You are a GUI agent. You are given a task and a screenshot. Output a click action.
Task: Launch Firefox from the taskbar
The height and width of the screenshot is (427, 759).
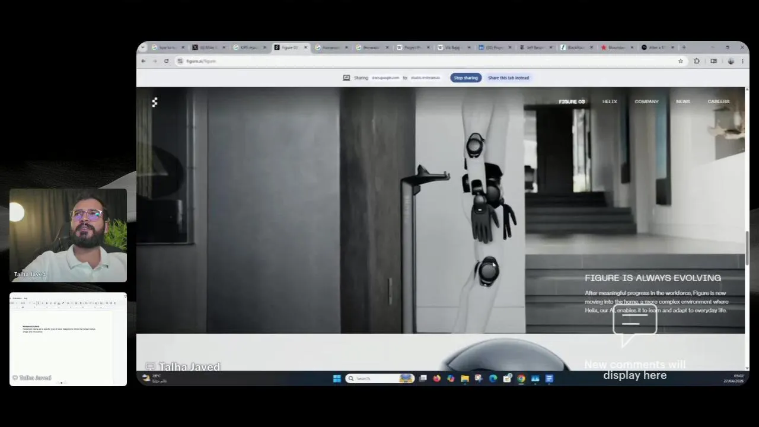(437, 378)
